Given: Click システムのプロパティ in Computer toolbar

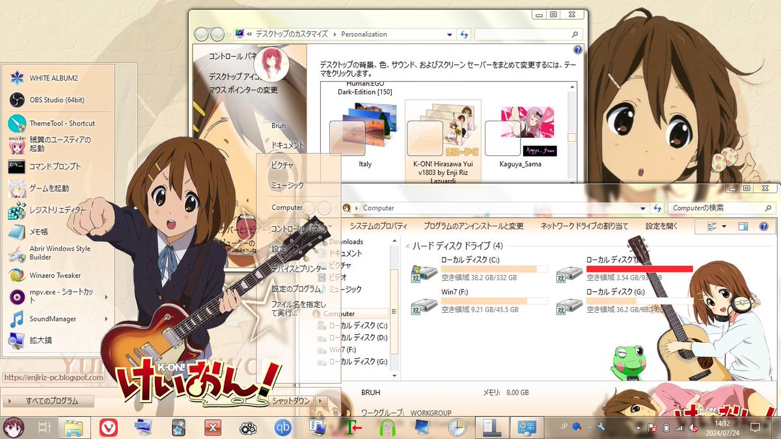Looking at the screenshot, I should [378, 226].
